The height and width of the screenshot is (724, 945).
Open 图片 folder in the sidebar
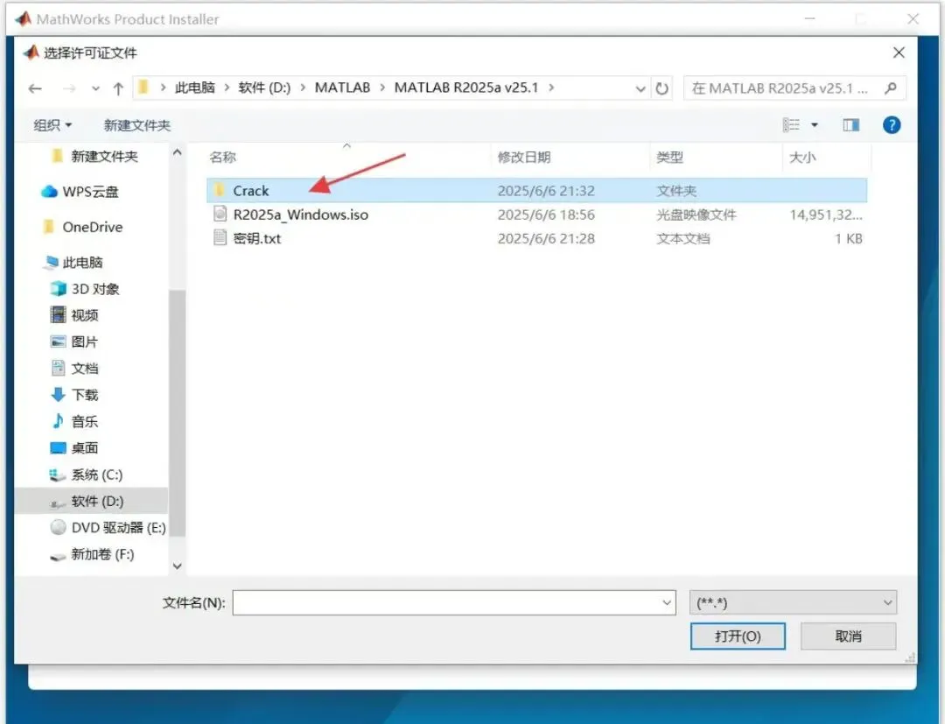tap(84, 341)
